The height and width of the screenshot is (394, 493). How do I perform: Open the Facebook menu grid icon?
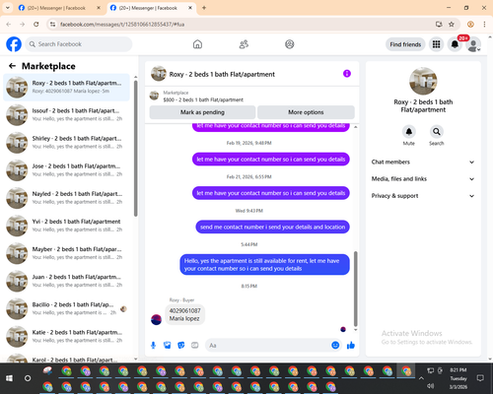tap(436, 44)
